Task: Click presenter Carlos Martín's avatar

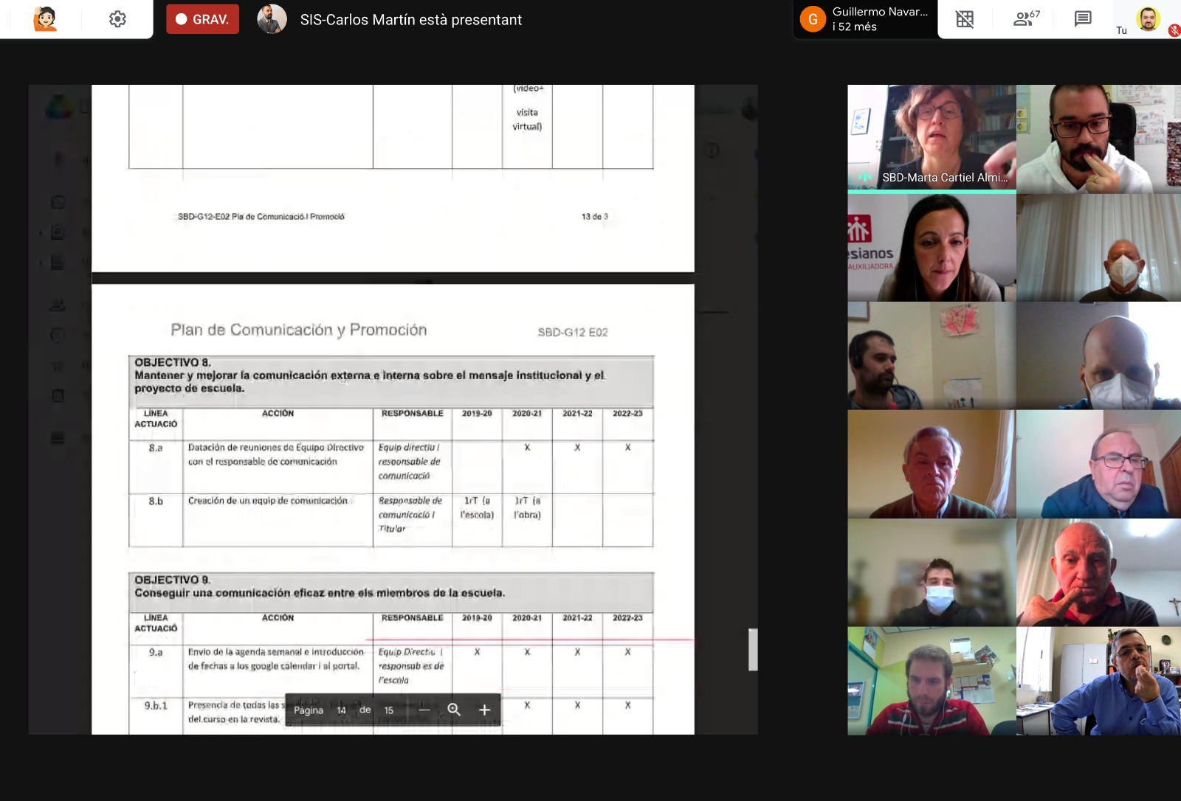Action: pos(272,19)
